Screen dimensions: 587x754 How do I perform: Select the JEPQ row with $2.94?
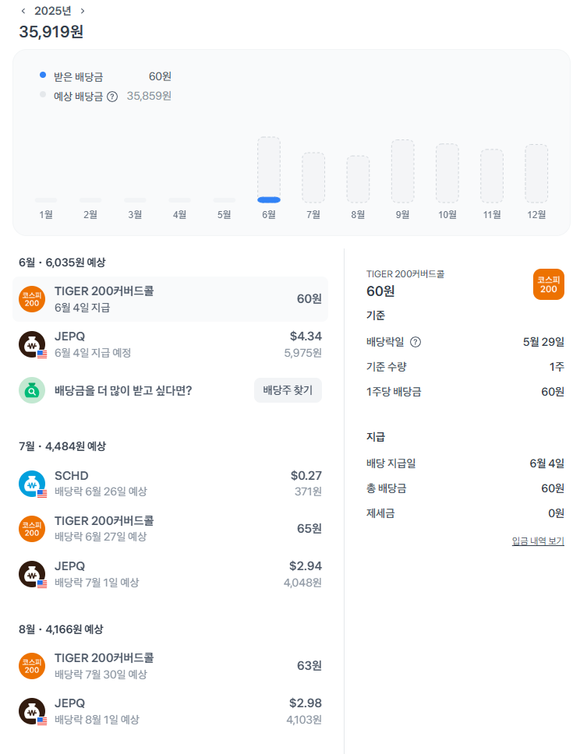[170, 574]
